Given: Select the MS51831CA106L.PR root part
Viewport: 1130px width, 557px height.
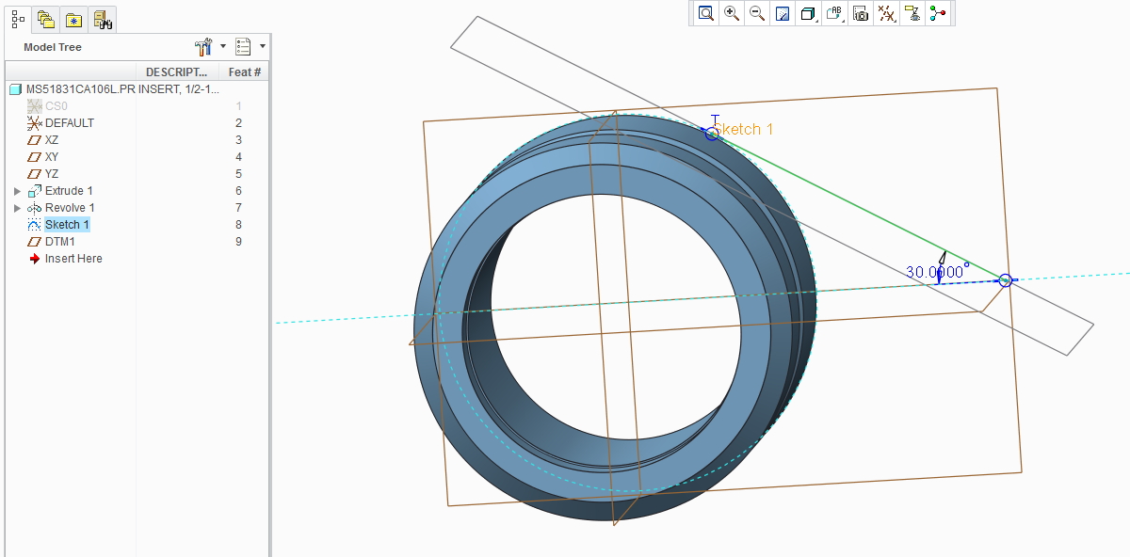Looking at the screenshot, I should 72,89.
